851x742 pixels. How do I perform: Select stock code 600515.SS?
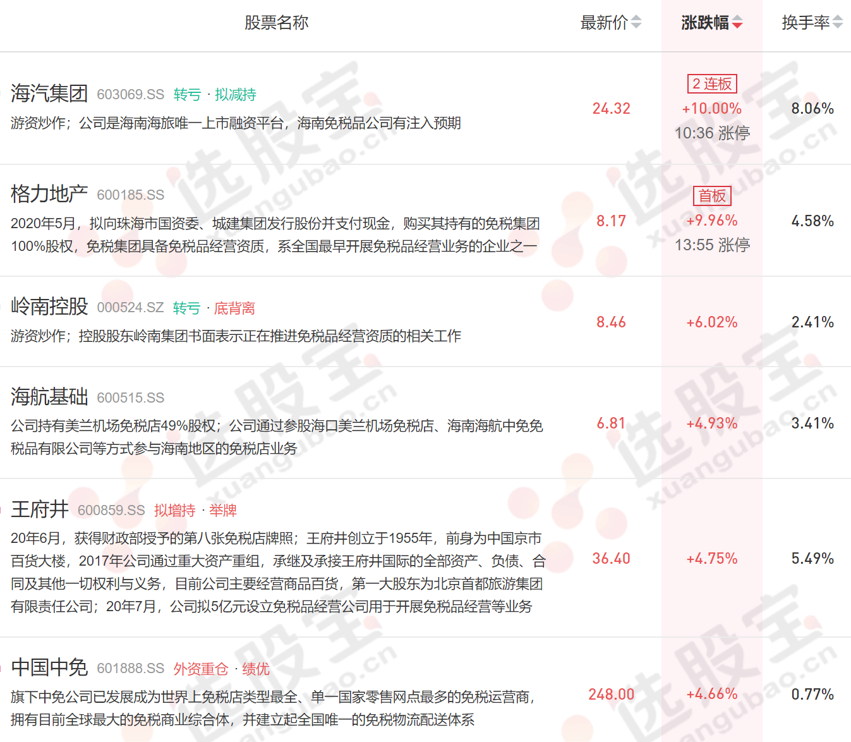coord(130,398)
